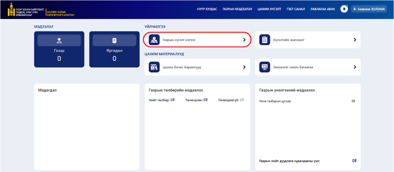Click the Цахим бичиг баримтууд folders icon
The height and width of the screenshot is (172, 394).
[x=154, y=67]
